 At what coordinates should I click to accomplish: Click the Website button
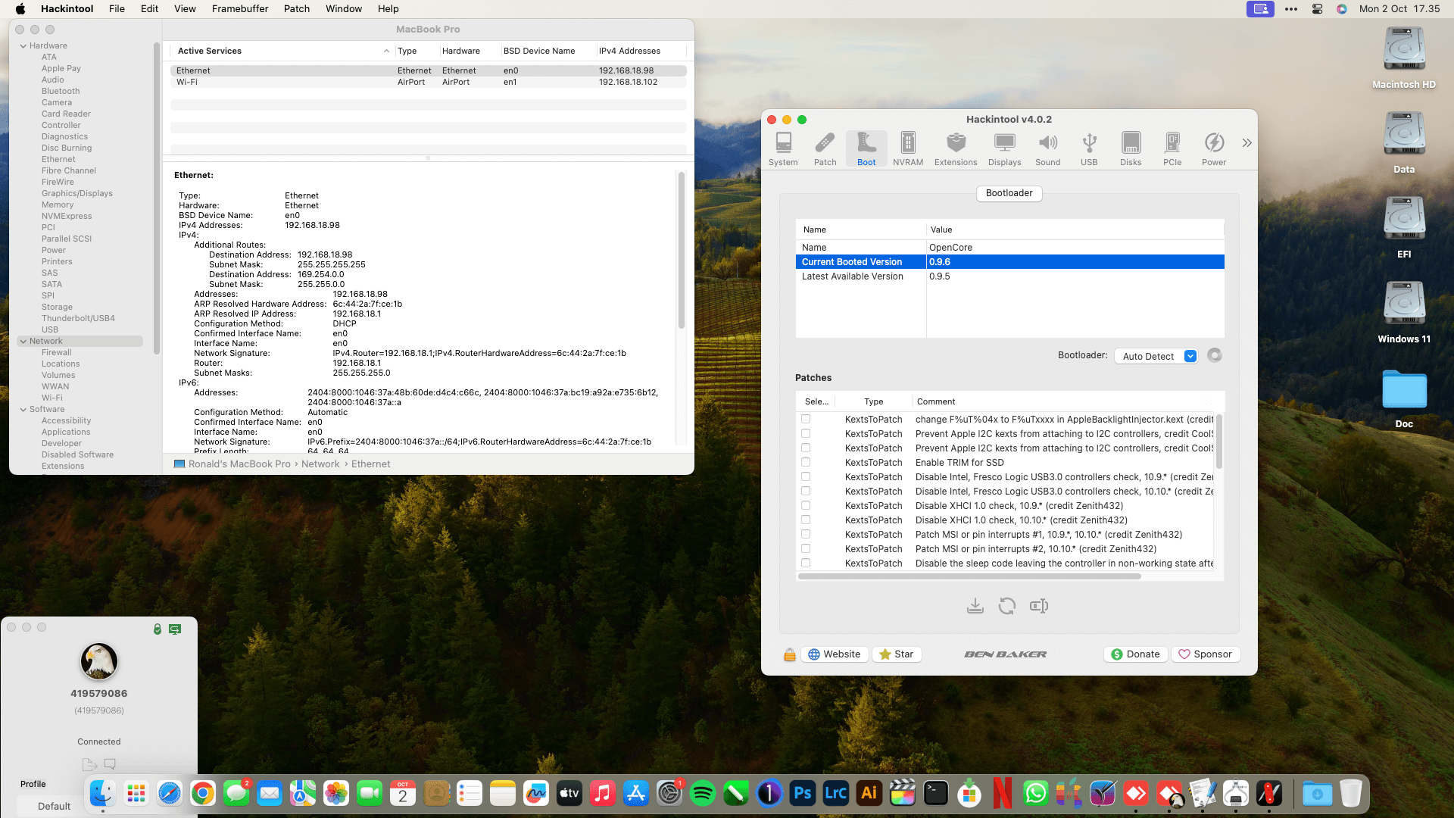tap(834, 654)
